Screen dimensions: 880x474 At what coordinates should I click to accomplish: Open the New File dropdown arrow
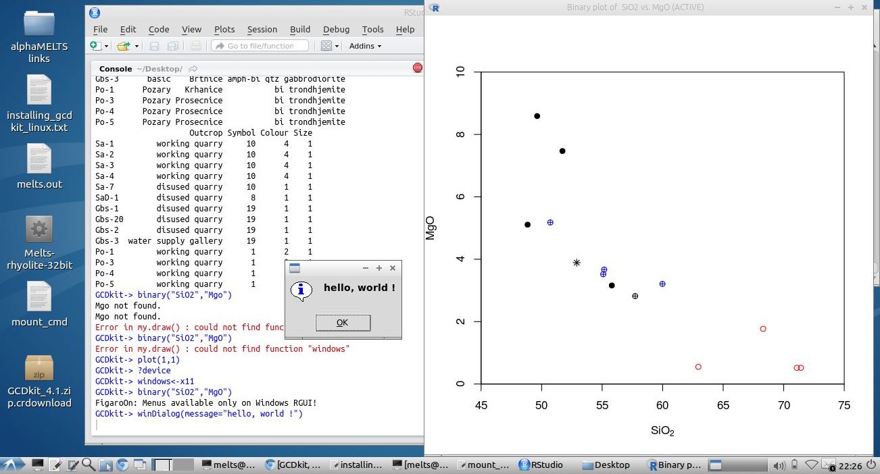click(107, 46)
